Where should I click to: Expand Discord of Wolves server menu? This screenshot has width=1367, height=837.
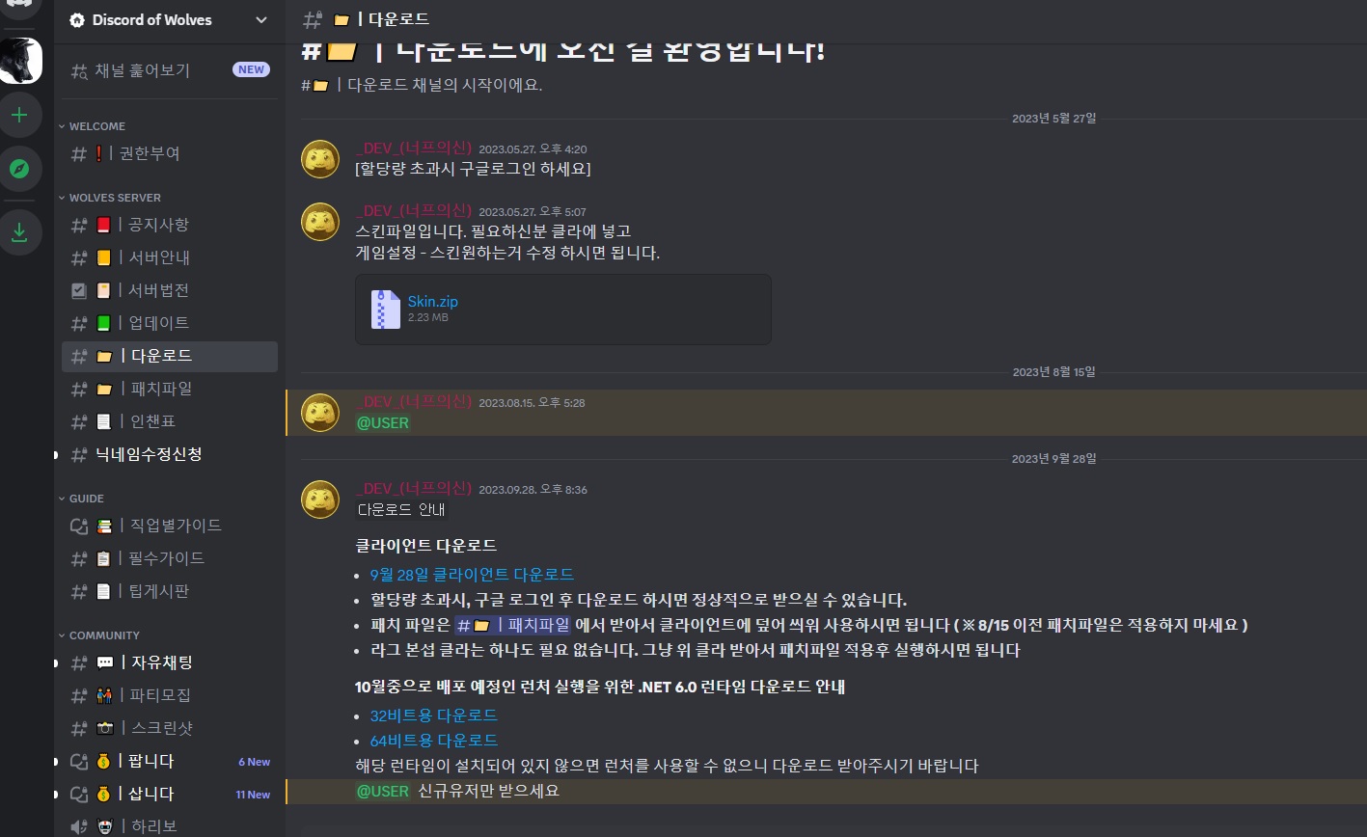170,19
